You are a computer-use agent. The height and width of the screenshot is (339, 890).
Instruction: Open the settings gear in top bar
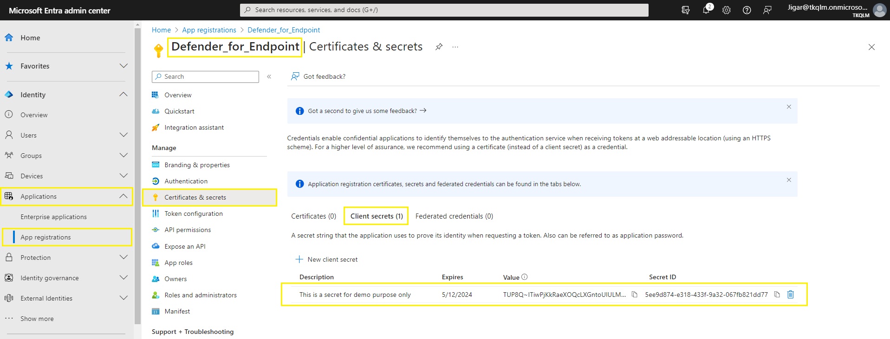[727, 10]
